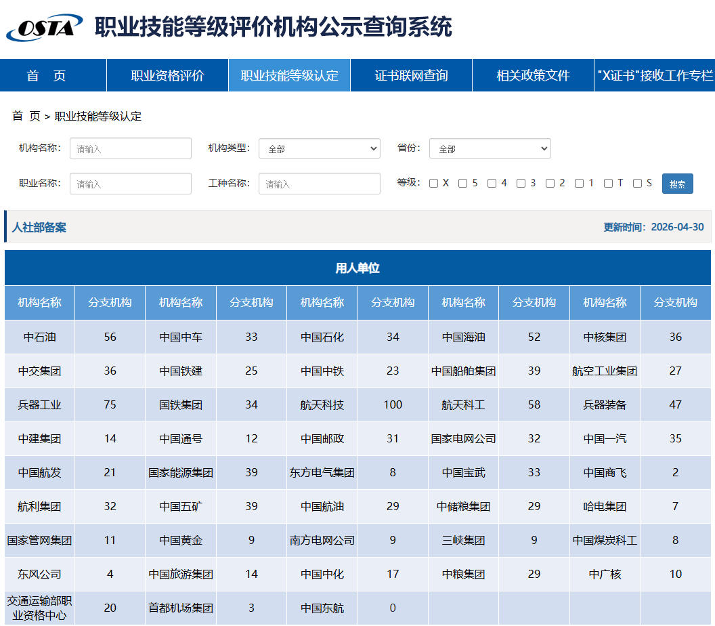The width and height of the screenshot is (715, 626).
Task: Open the 中国中车 institution entry
Action: (x=181, y=337)
